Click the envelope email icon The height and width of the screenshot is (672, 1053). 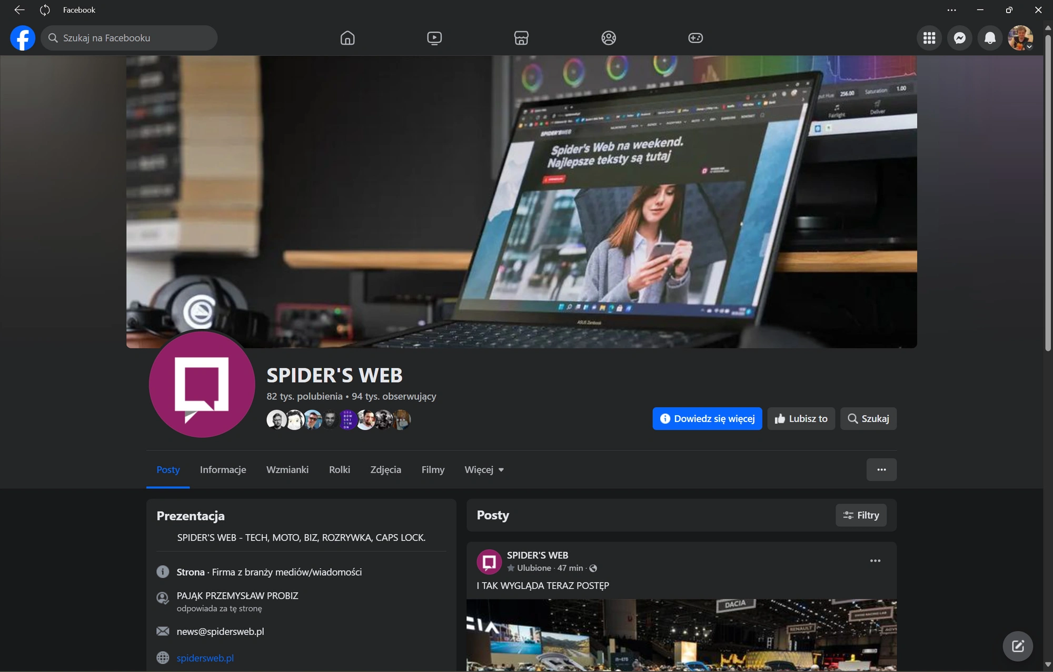[x=163, y=631]
